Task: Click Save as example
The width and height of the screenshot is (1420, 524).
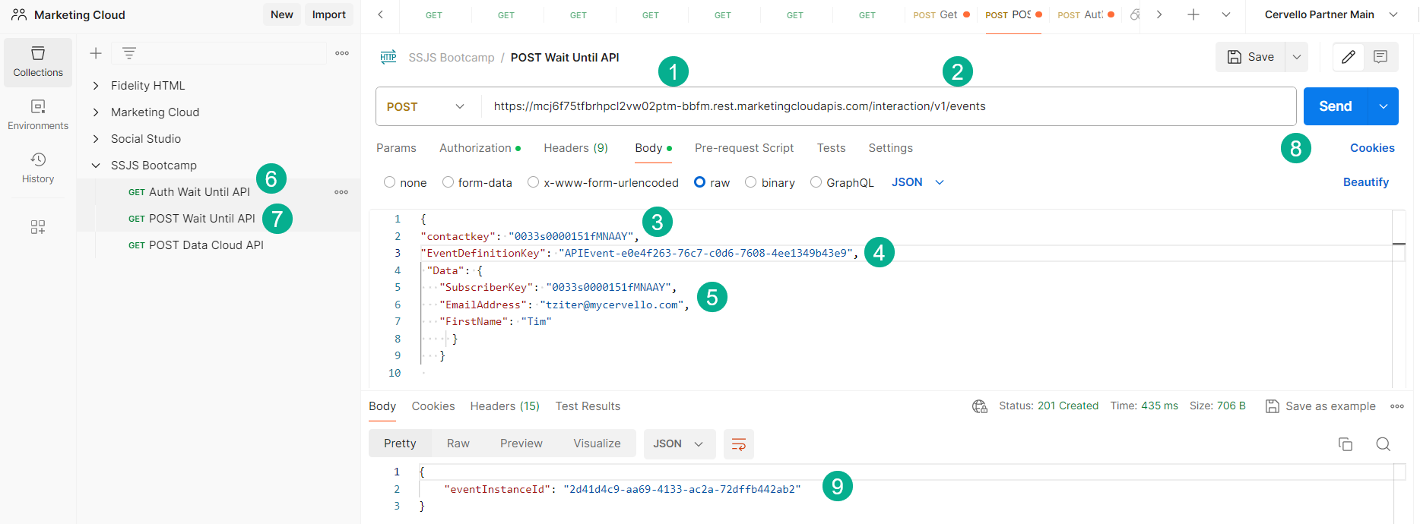Action: 1320,406
